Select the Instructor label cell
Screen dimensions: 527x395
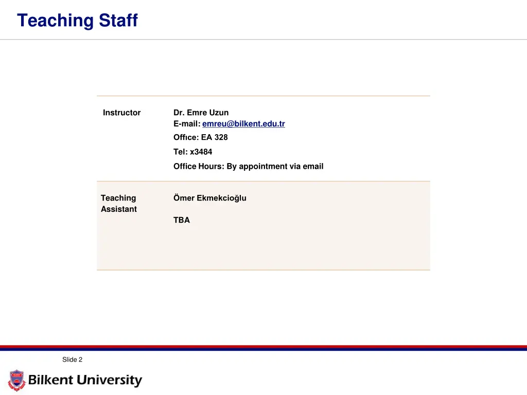point(121,113)
